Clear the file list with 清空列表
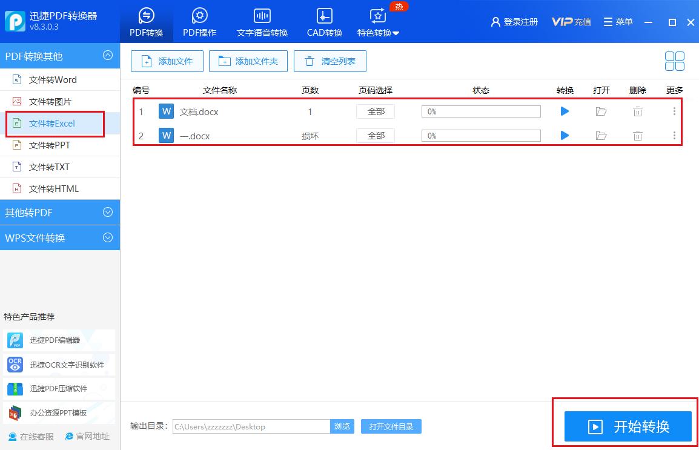 click(x=330, y=61)
